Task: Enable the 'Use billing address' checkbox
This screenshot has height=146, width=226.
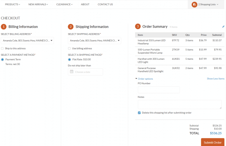Action: [x=70, y=48]
